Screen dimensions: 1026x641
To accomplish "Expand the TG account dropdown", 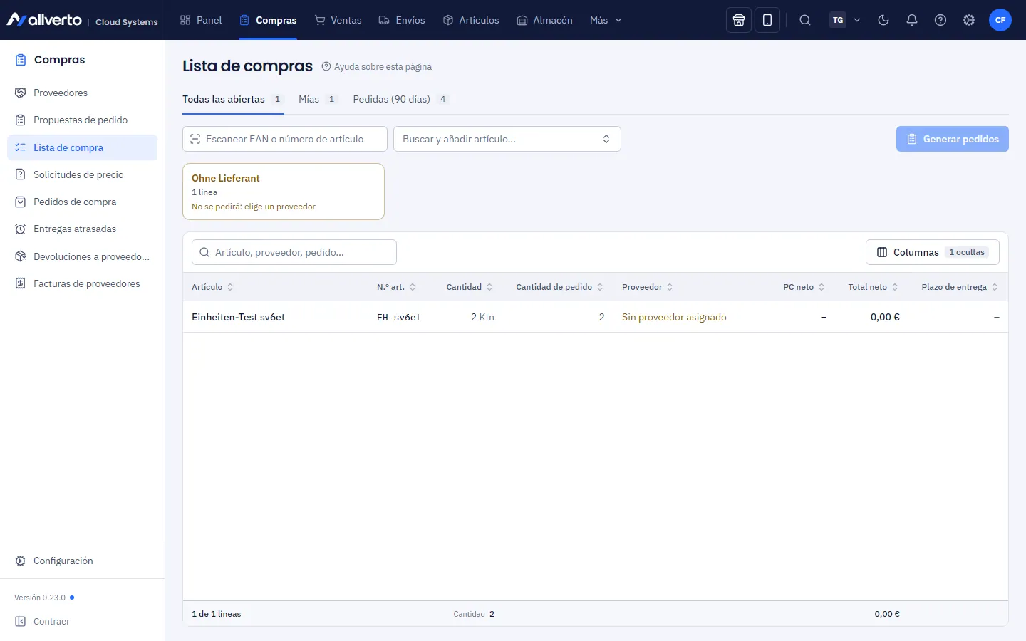I will click(x=846, y=20).
